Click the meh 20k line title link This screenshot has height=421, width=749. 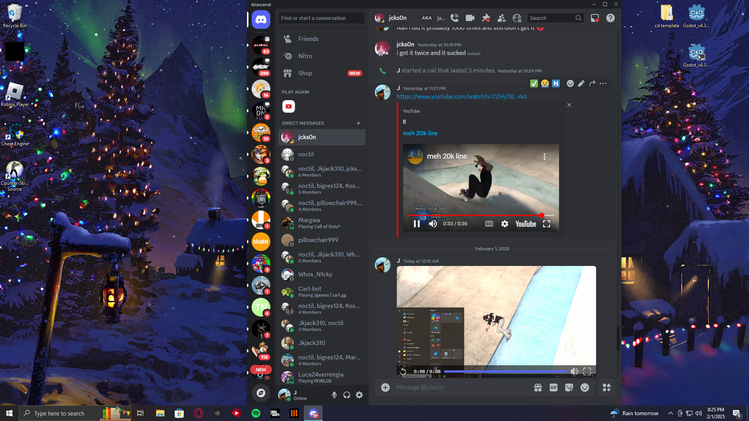[x=420, y=133]
